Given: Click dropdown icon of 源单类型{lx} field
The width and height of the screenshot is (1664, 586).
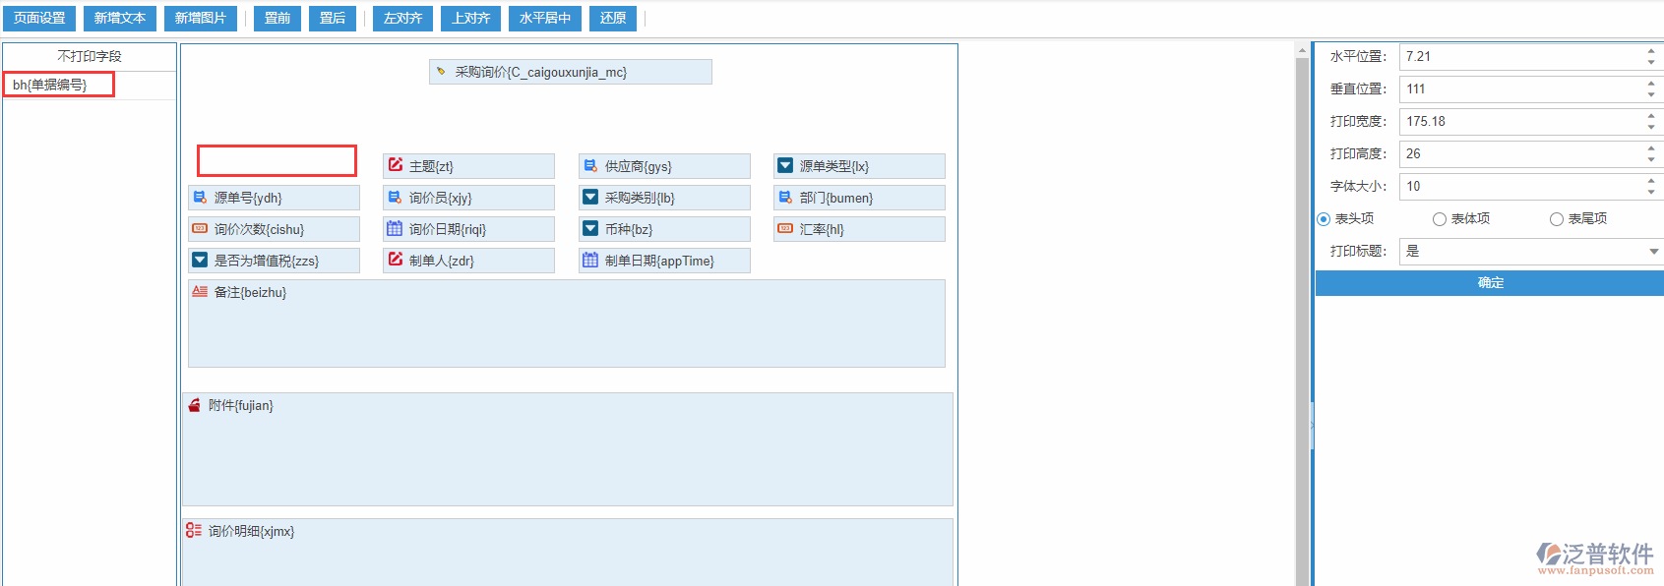Looking at the screenshot, I should click(x=785, y=165).
